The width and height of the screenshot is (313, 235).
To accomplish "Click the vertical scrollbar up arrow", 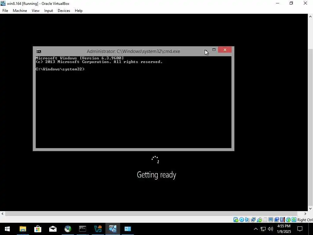I will point(311,17).
